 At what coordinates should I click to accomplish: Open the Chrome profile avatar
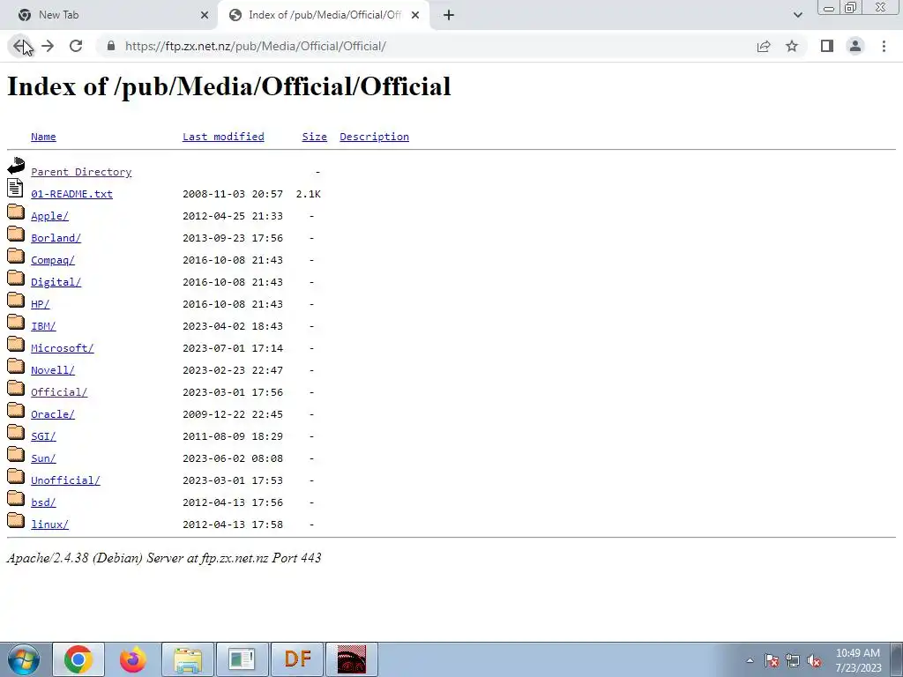[x=855, y=46]
